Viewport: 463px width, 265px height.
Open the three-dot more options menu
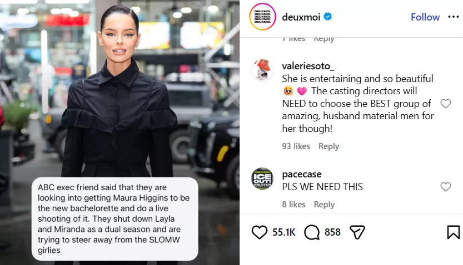[x=453, y=17]
